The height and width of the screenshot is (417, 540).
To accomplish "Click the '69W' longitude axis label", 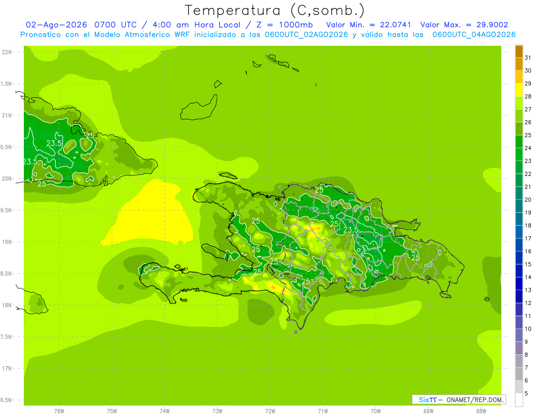I will click(x=428, y=411).
